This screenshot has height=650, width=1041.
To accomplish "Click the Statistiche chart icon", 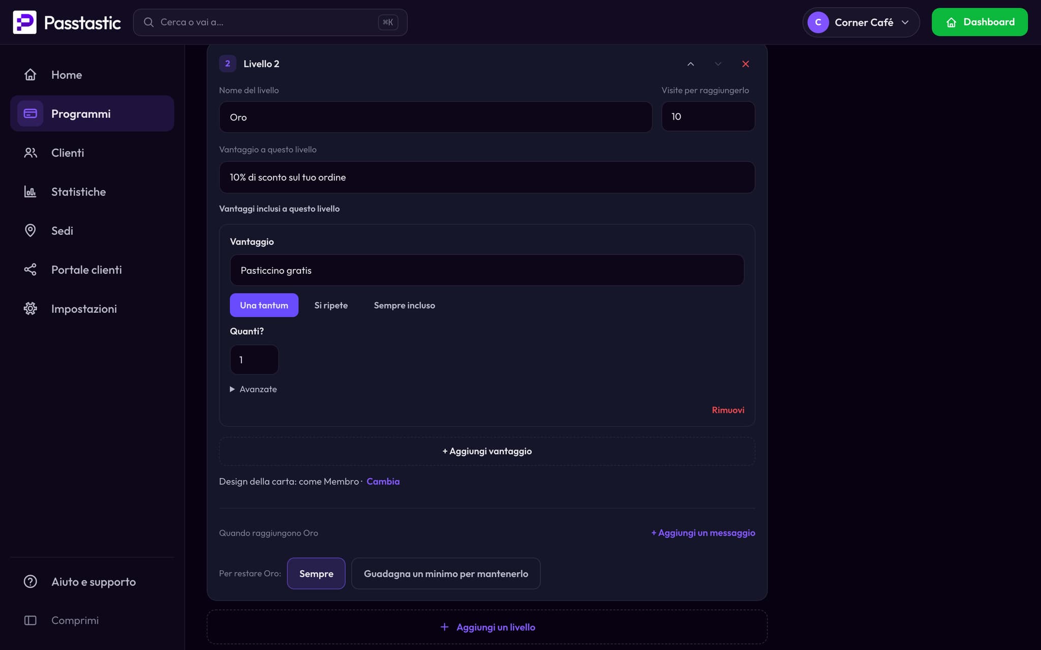I will pos(30,192).
